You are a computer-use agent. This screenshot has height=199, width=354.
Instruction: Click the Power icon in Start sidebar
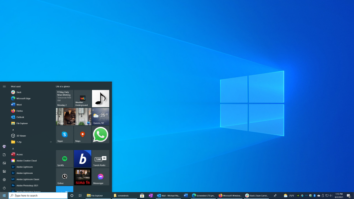(x=4, y=188)
